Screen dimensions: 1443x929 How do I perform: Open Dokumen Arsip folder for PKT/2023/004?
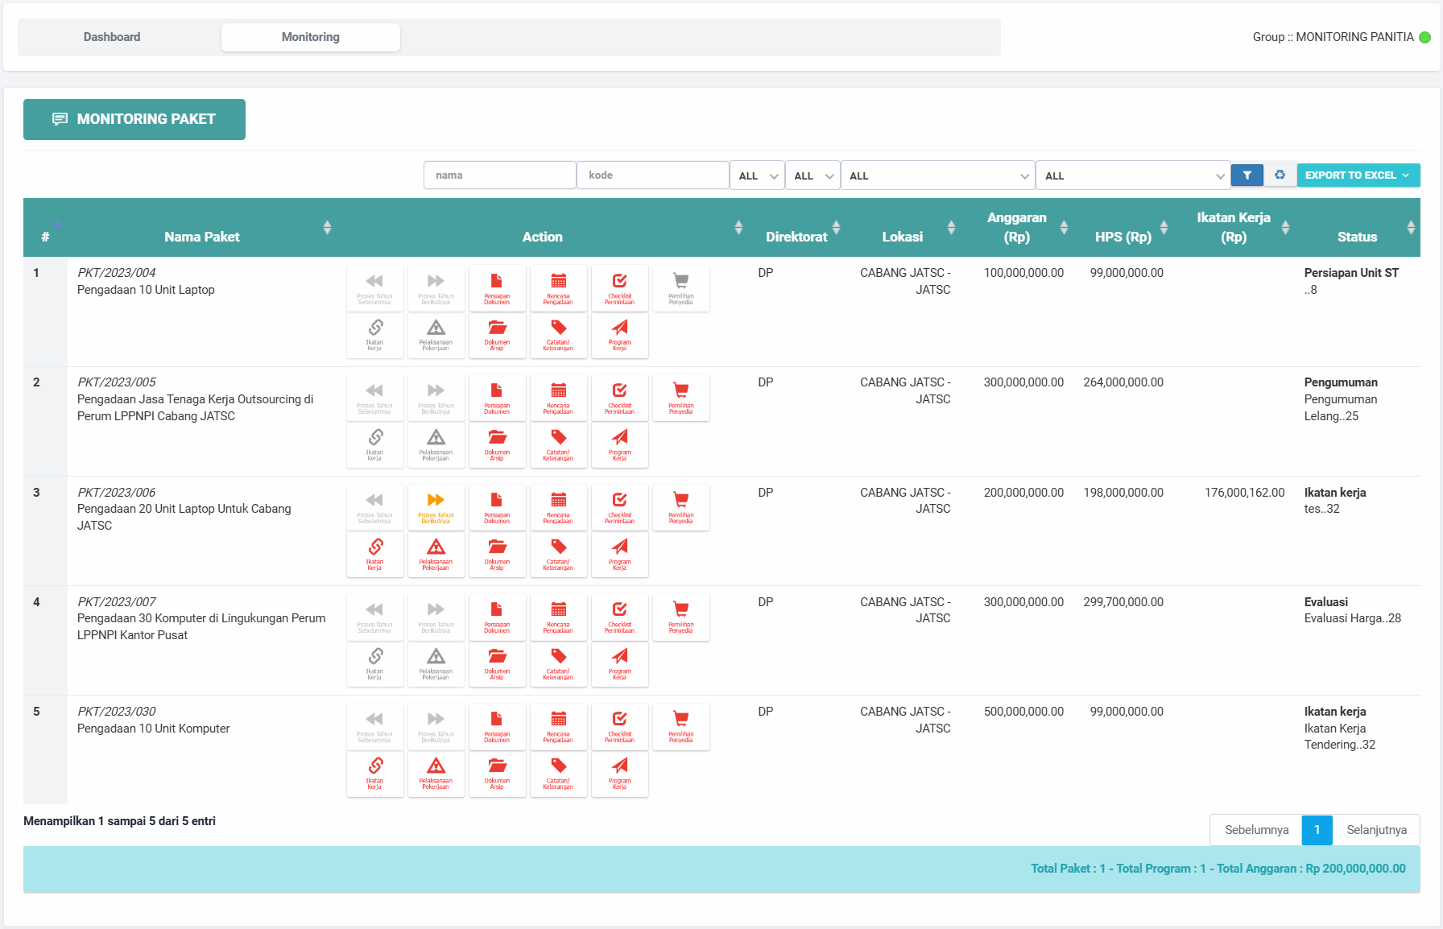point(497,335)
